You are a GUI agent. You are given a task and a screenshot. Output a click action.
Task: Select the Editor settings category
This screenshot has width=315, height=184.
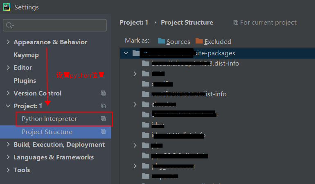point(22,68)
